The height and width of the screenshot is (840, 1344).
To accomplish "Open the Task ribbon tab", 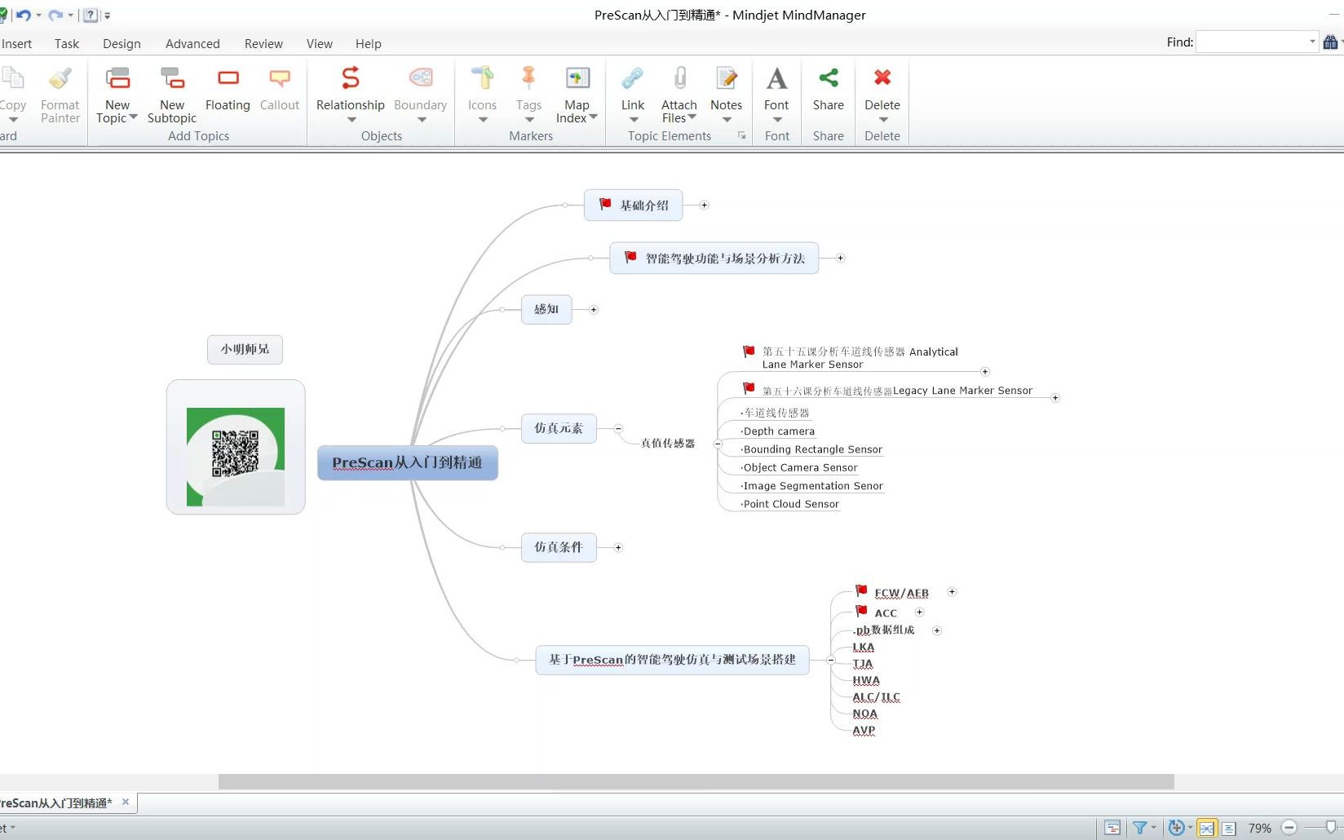I will click(x=67, y=44).
